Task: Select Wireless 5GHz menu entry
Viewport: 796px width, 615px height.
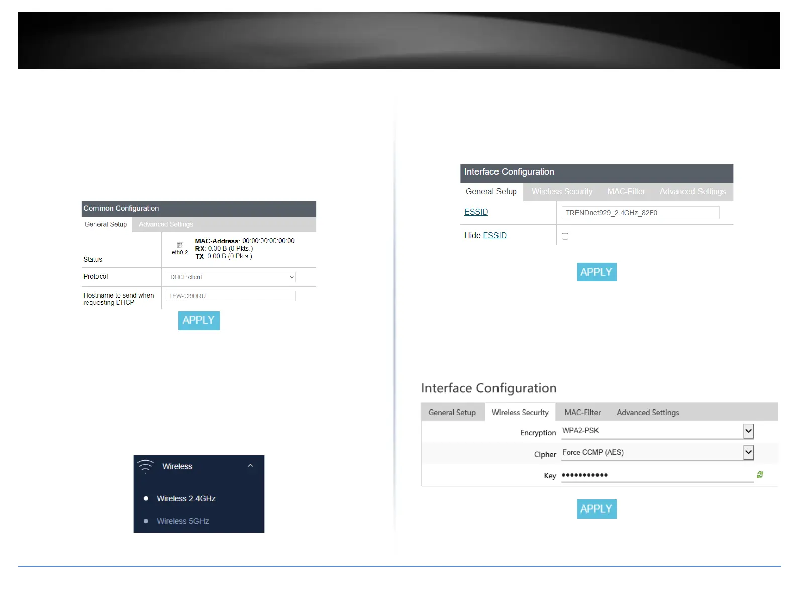Action: click(183, 521)
